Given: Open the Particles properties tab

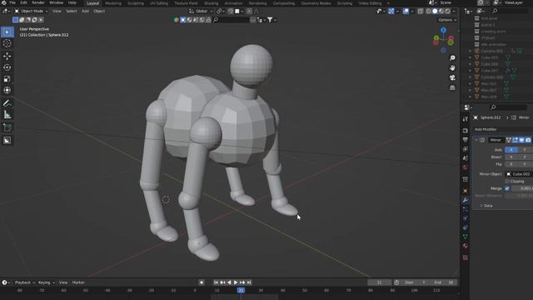Looking at the screenshot, I should point(466,209).
